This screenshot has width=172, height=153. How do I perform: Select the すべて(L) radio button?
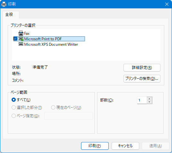click(14, 100)
